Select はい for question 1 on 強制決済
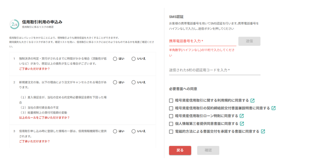317x166 pixels. (115, 59)
